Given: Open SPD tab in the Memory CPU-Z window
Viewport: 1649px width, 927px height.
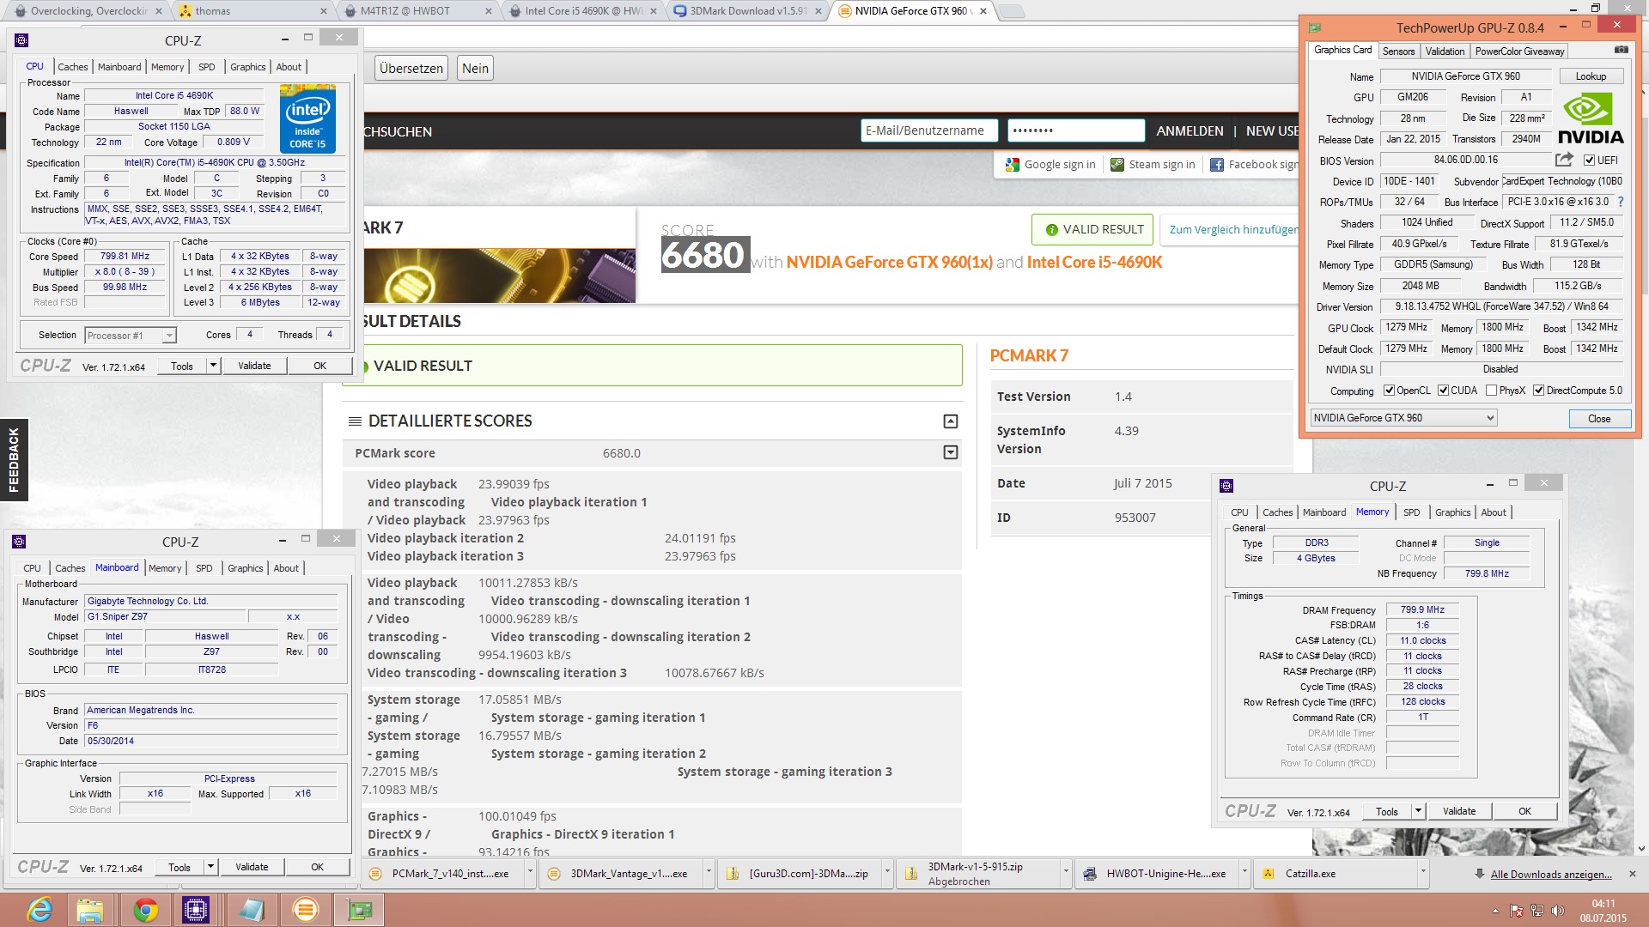Looking at the screenshot, I should click(1412, 512).
